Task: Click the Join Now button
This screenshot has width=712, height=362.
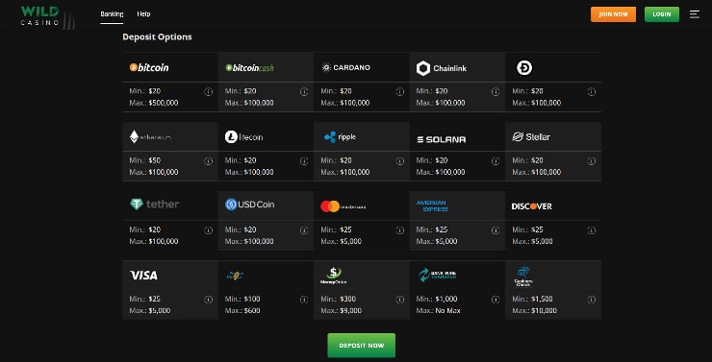Action: point(613,14)
